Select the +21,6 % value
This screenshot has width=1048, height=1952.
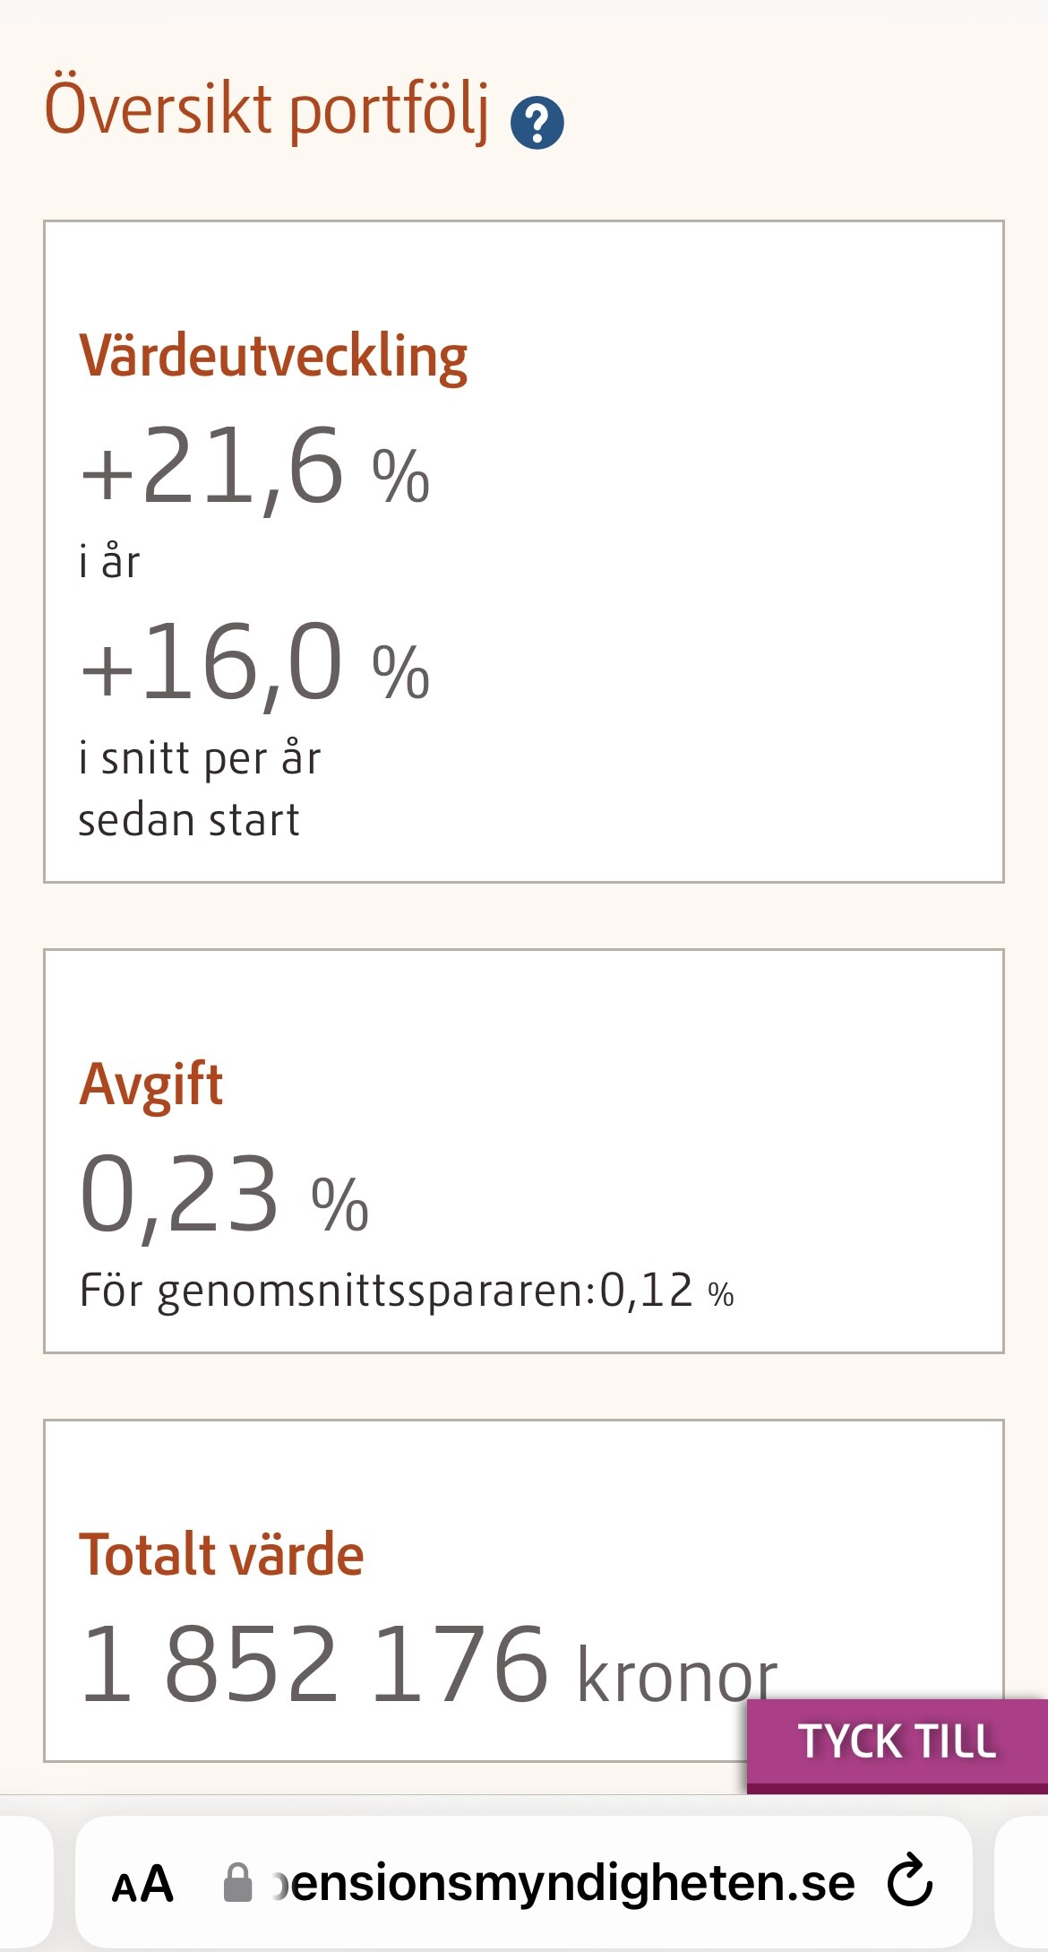click(255, 466)
